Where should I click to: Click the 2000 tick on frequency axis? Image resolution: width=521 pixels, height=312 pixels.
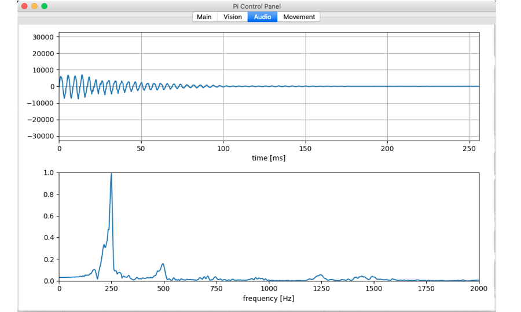tap(478, 289)
